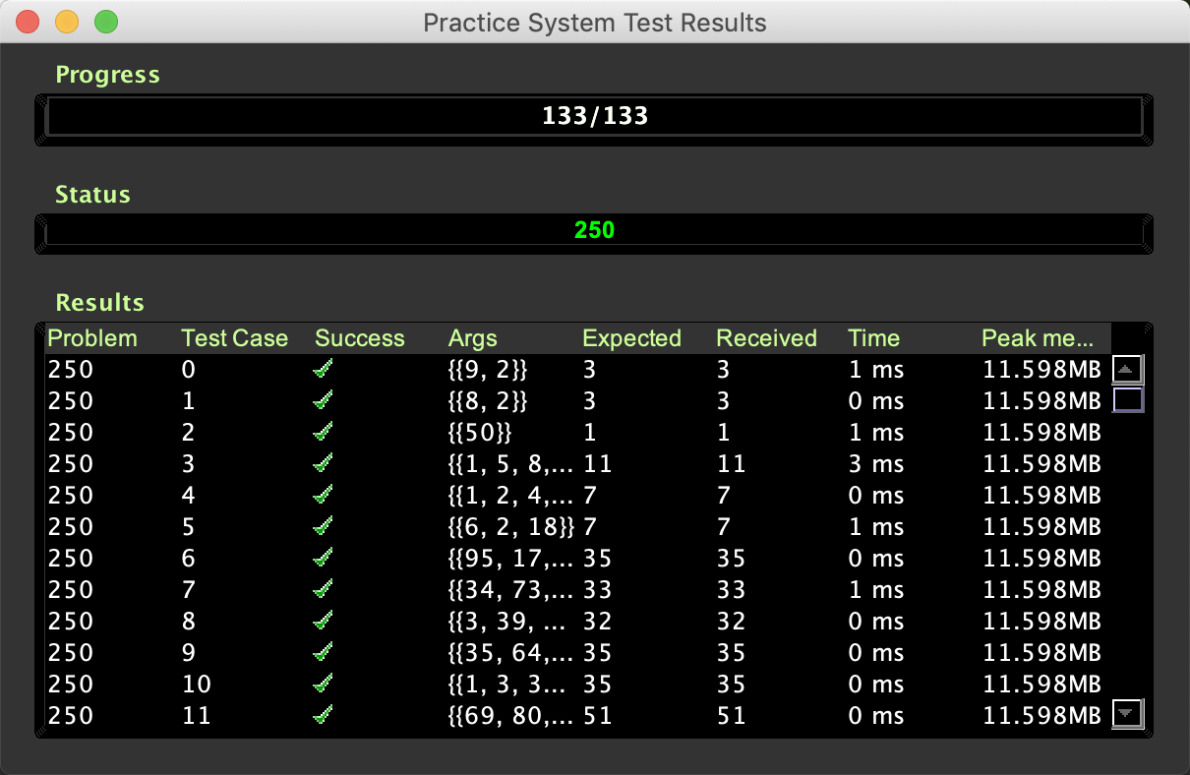
Task: Click the green checkmark for test case 6
Action: tap(322, 559)
